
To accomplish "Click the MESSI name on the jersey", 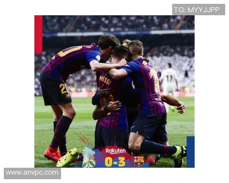I will pyautogui.click(x=105, y=80).
